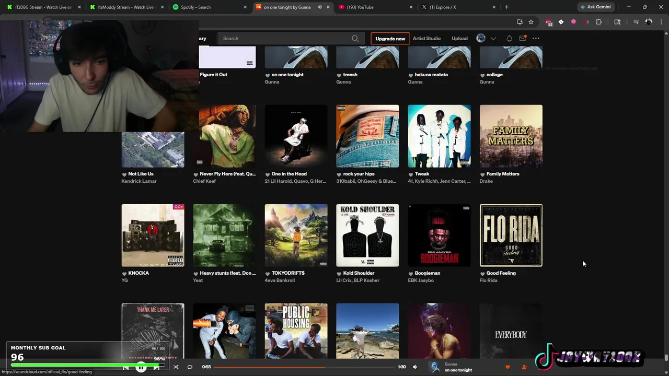Open the 'Family Matters' cover artwork
This screenshot has width=669, height=376.
[x=511, y=136]
